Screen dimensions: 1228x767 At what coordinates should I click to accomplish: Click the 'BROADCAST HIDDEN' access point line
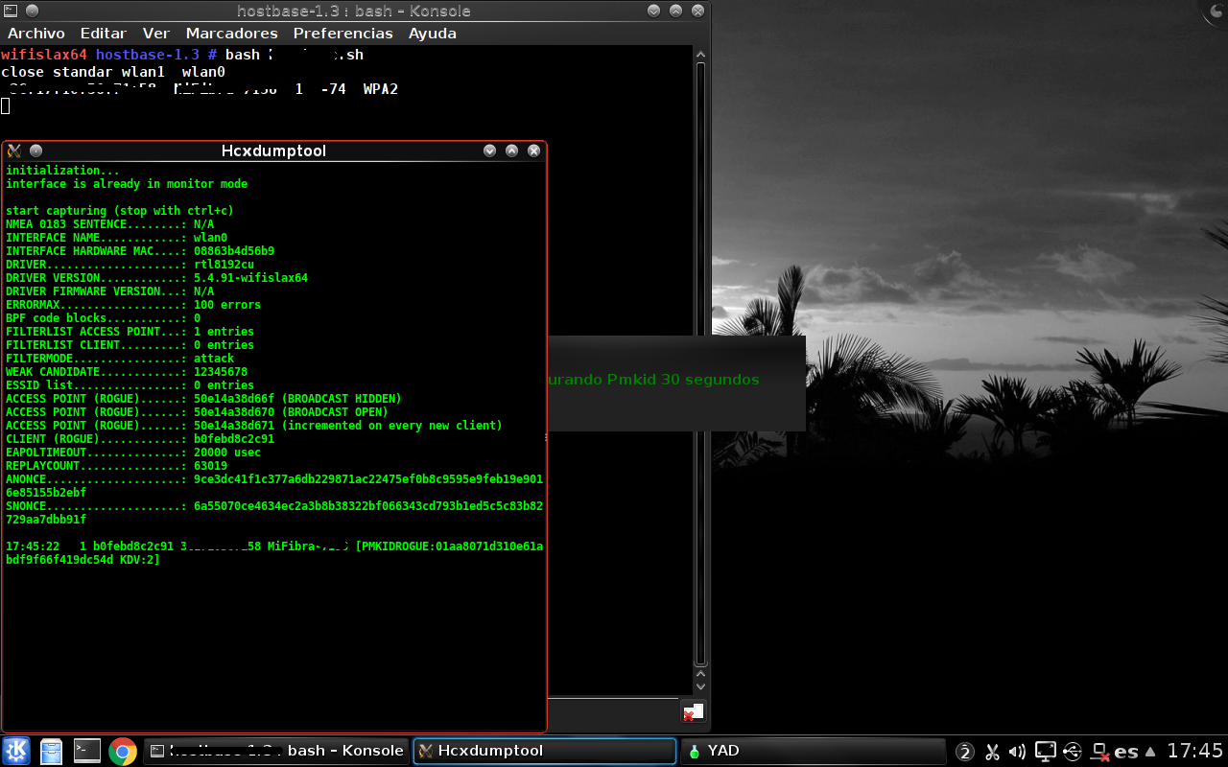[x=203, y=399]
